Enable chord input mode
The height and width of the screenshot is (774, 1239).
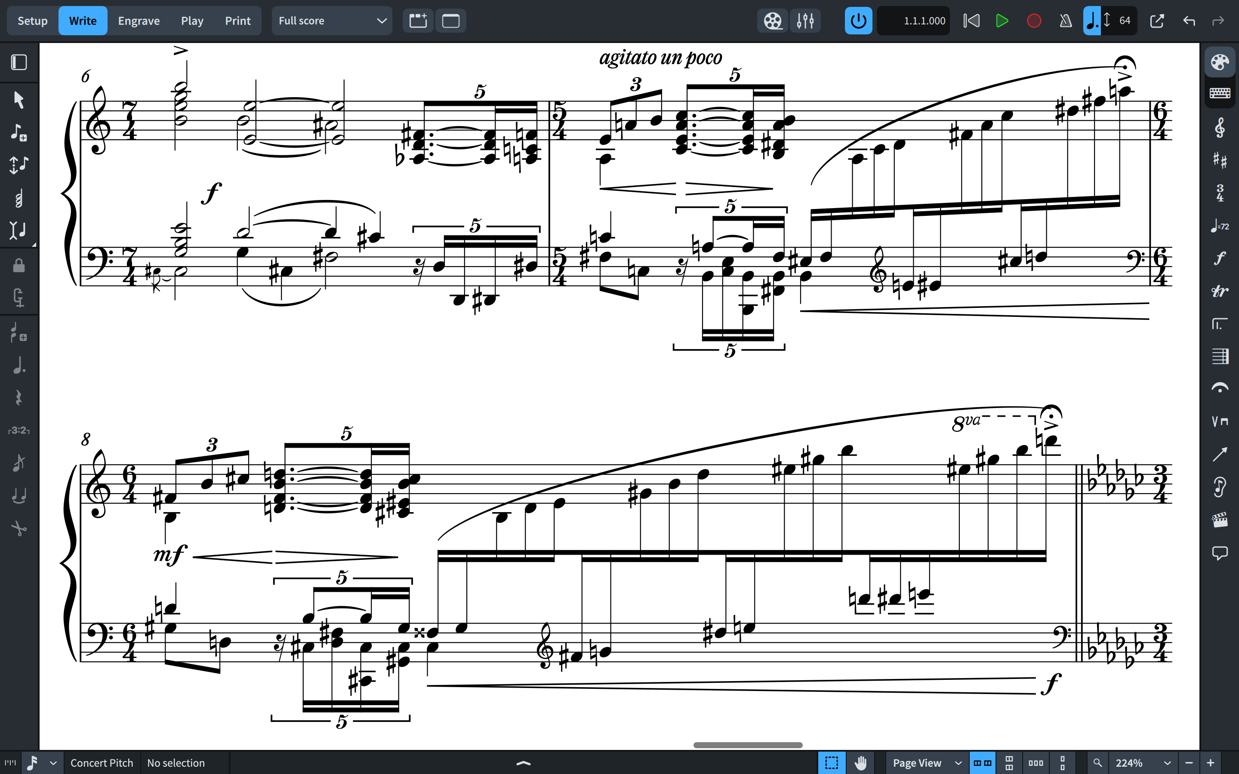pyautogui.click(x=19, y=198)
